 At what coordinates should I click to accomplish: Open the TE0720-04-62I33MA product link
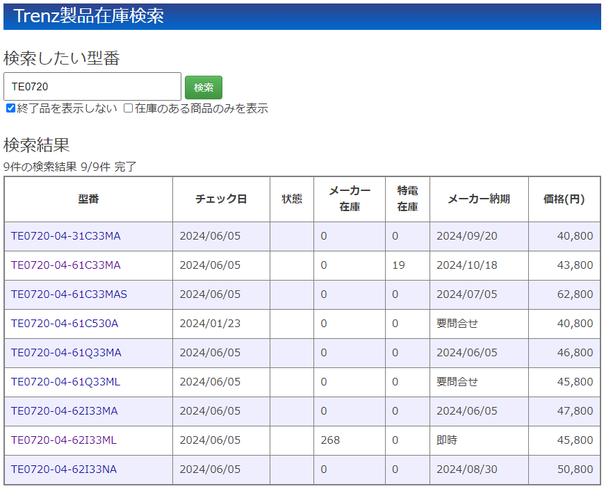click(64, 411)
